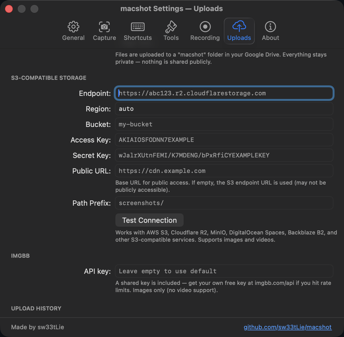Click the ImgBB API key field

pos(224,271)
